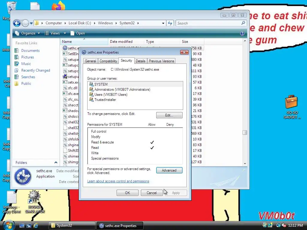
Task: Click the muted volume tray icon
Action: pos(284,226)
